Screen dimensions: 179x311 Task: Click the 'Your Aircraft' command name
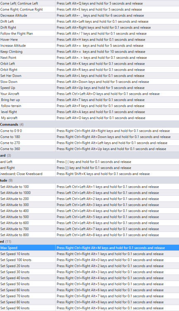(x=10, y=94)
